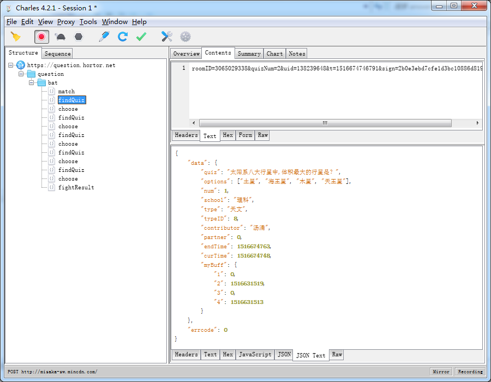
Task: Click the Recording status button
Action: click(470, 372)
